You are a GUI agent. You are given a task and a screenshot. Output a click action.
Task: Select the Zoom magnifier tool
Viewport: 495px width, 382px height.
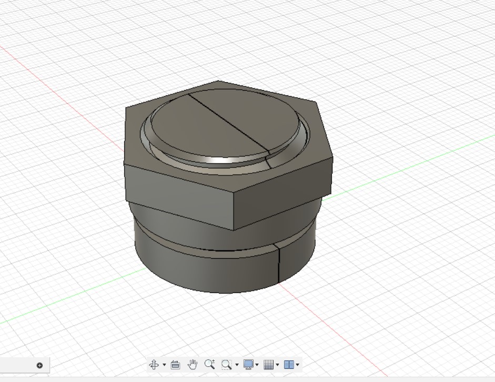pos(209,364)
